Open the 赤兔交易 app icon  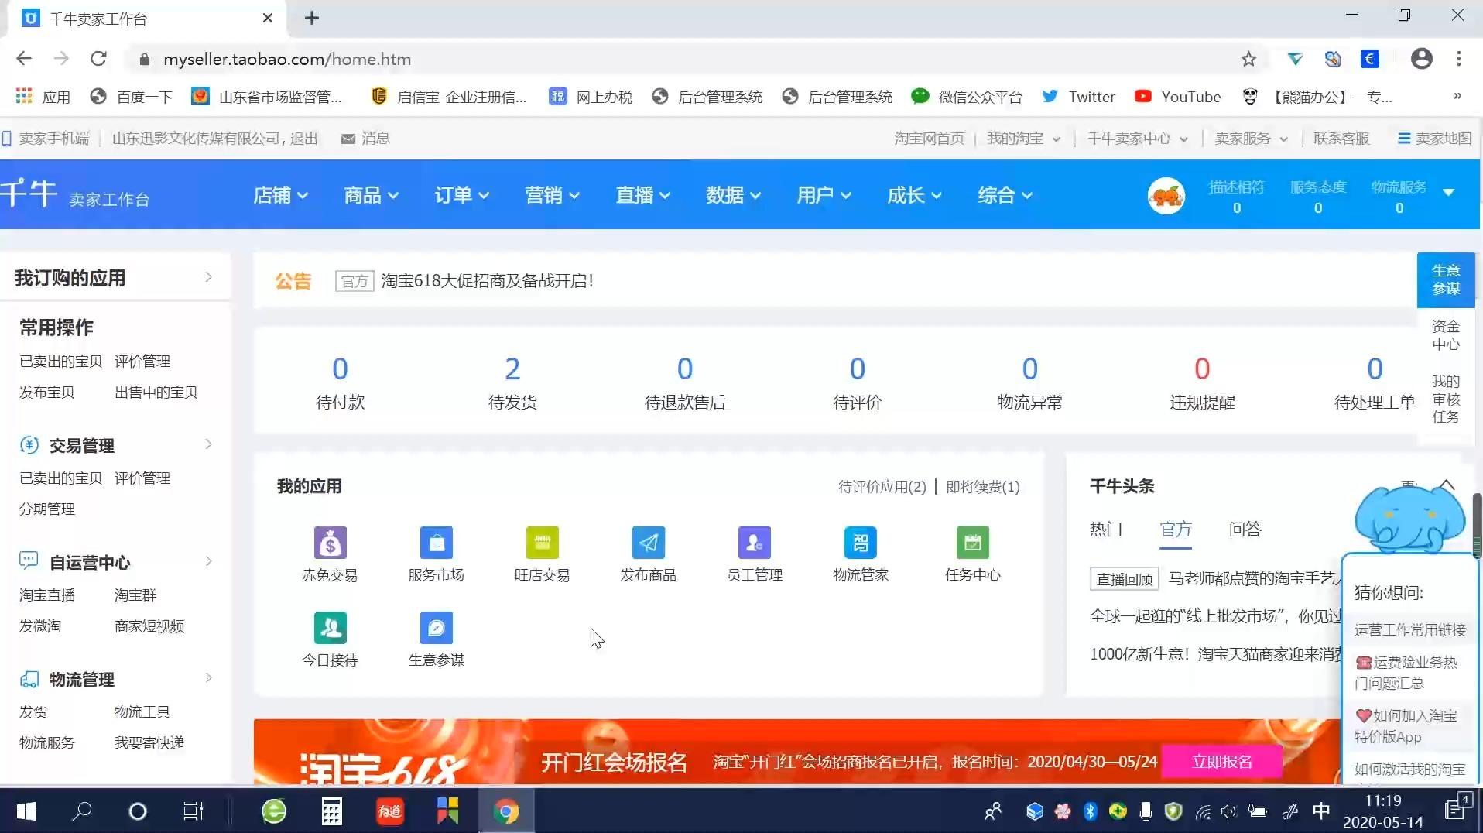pos(330,543)
